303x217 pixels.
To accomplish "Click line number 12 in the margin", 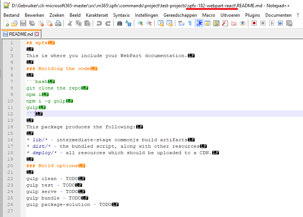I will (10, 114).
